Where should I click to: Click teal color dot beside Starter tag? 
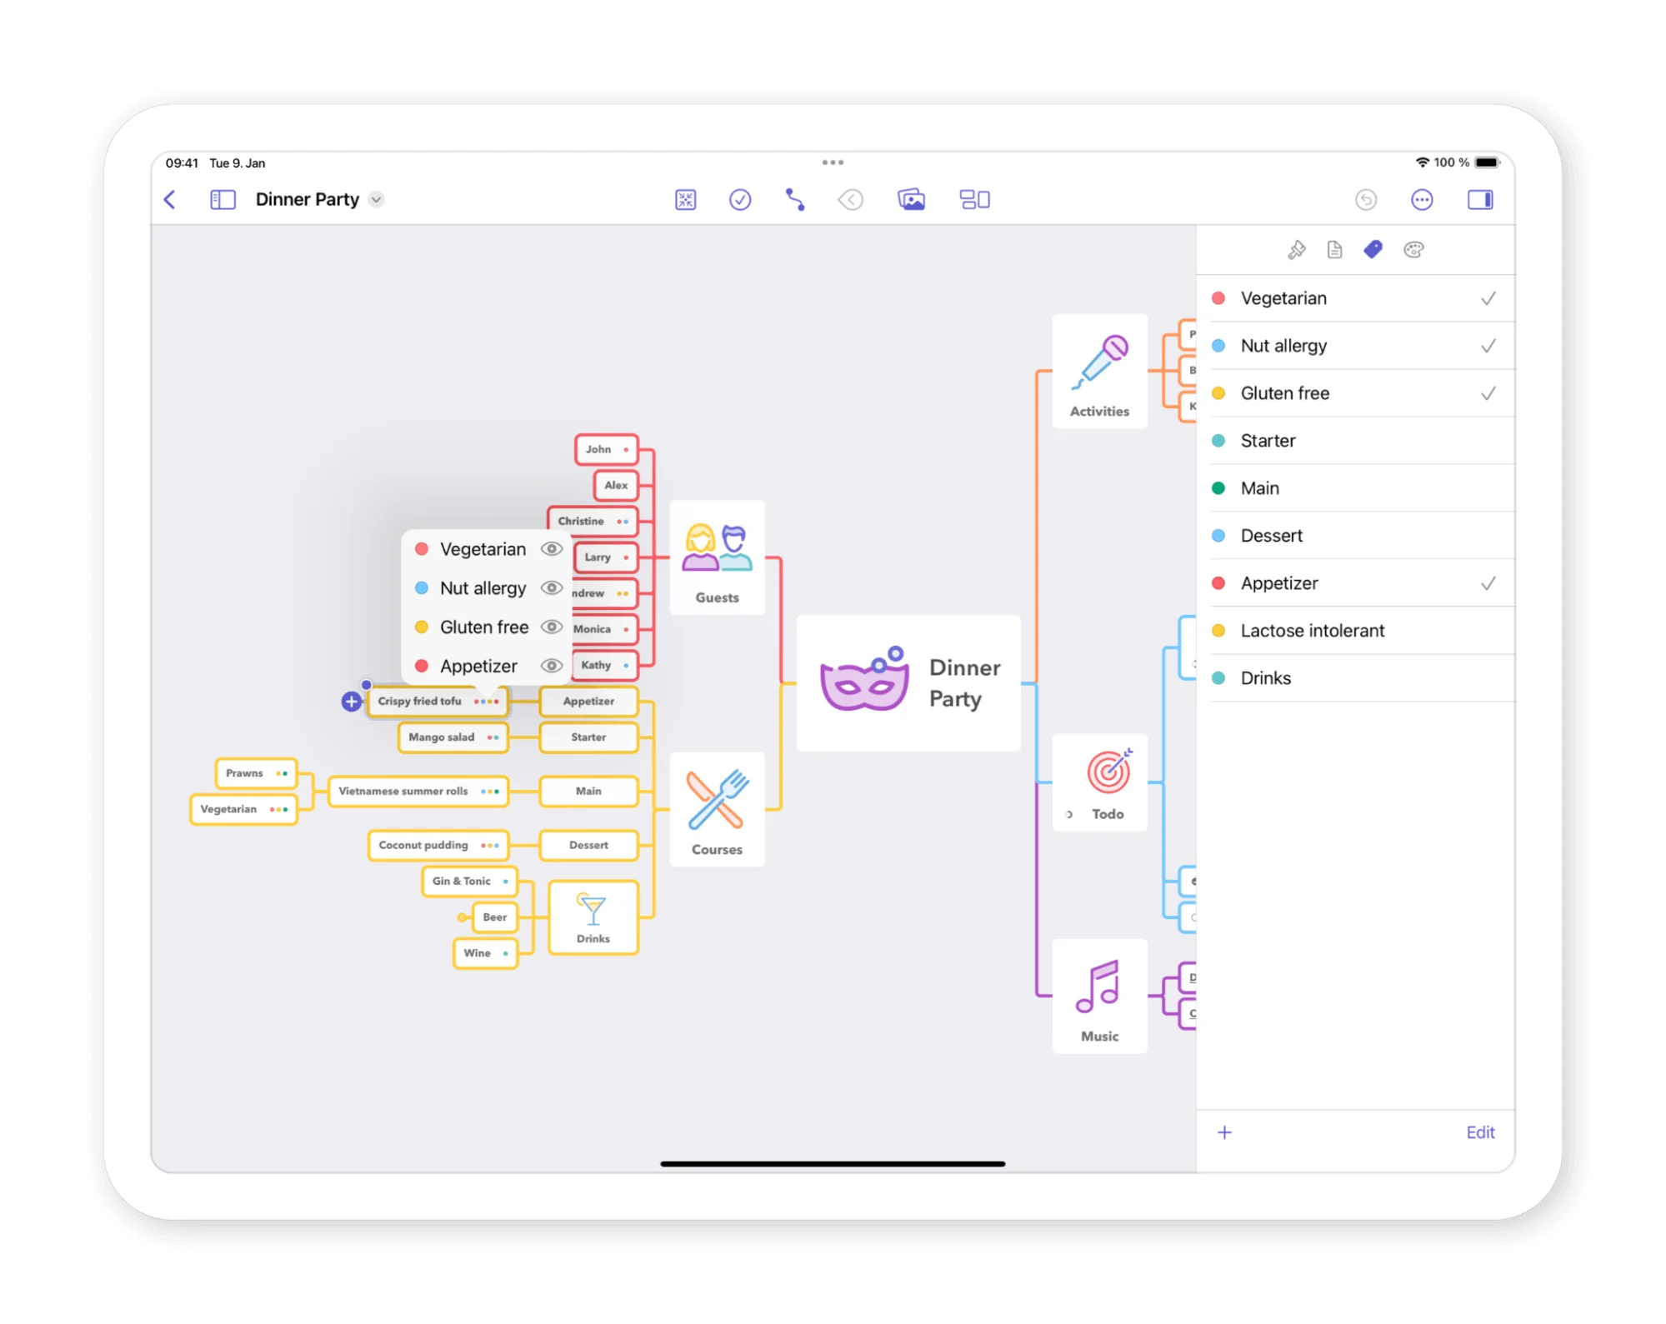[x=1218, y=441]
